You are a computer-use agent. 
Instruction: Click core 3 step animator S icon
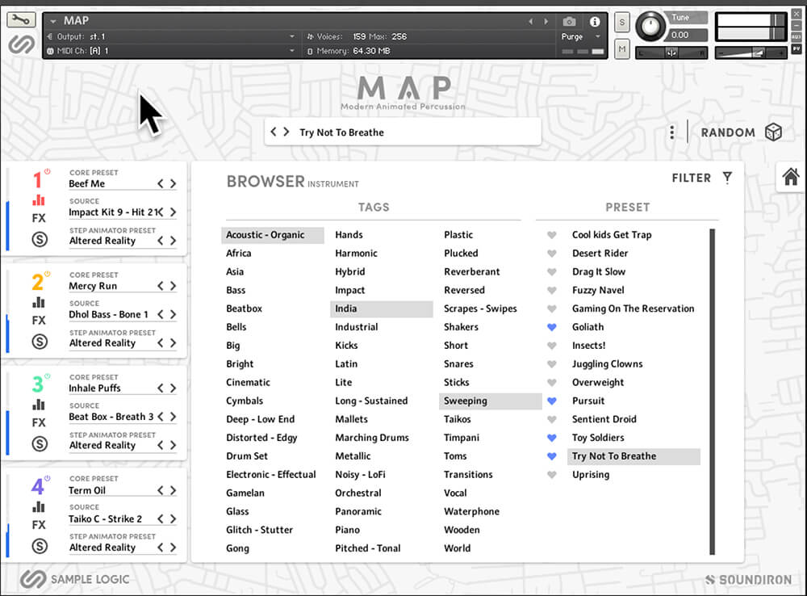pyautogui.click(x=39, y=443)
